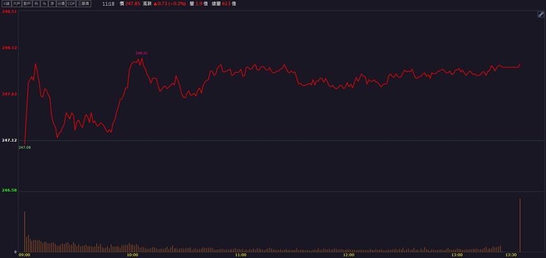Click the 12:00 time axis label
Viewport: 546px width, 258px height.
(349, 255)
